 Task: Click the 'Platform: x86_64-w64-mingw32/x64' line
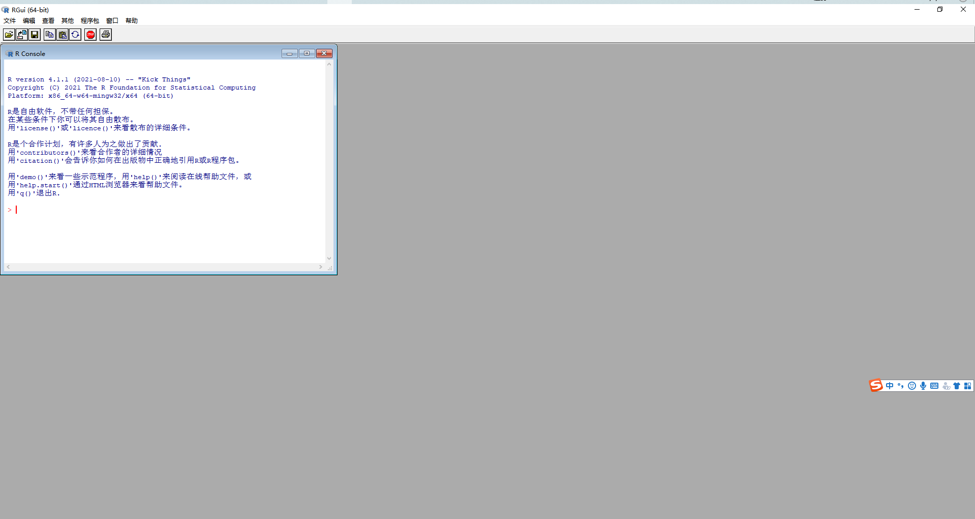(90, 96)
